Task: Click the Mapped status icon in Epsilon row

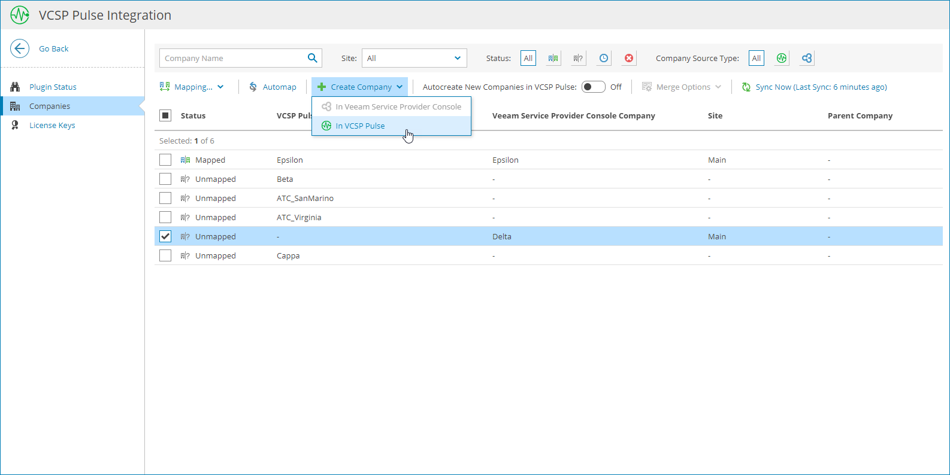Action: pos(185,160)
